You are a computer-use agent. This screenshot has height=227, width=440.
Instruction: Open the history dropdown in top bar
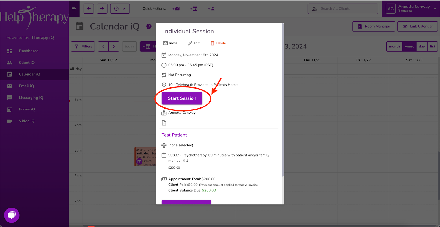point(120,8)
